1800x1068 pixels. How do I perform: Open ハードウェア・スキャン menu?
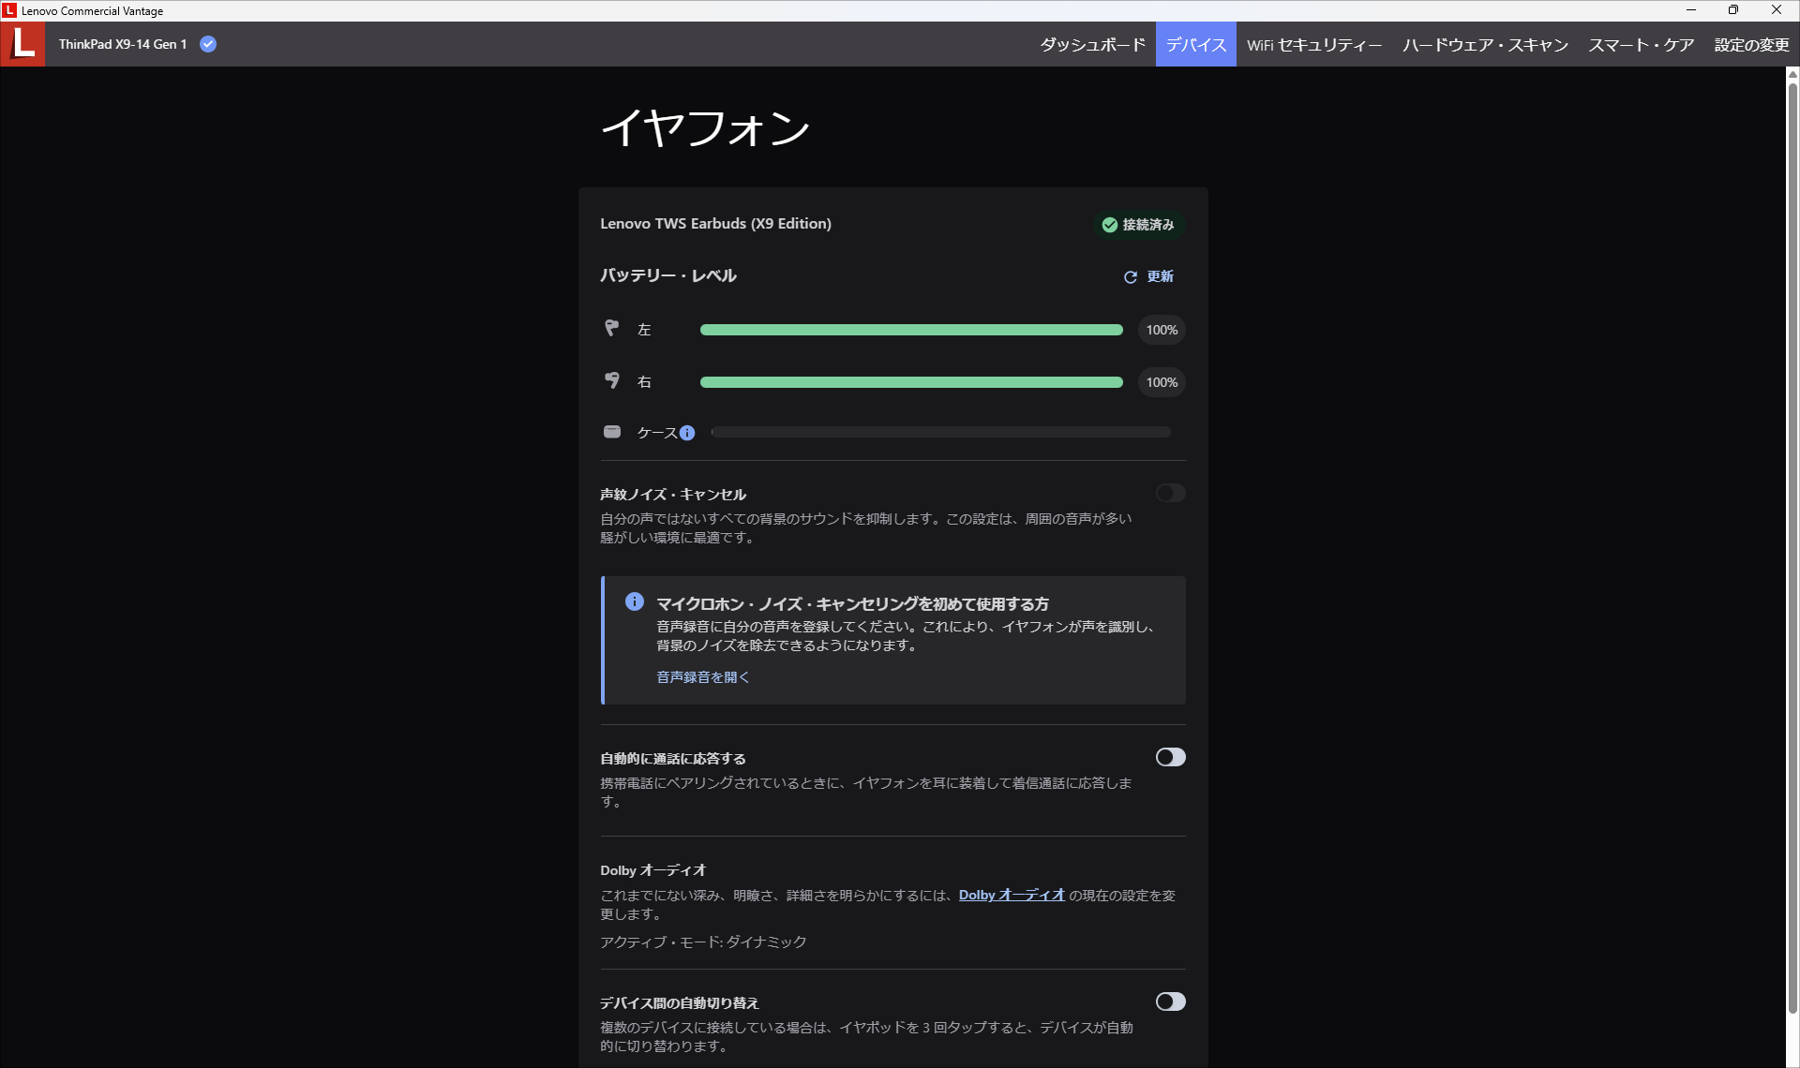pos(1485,45)
